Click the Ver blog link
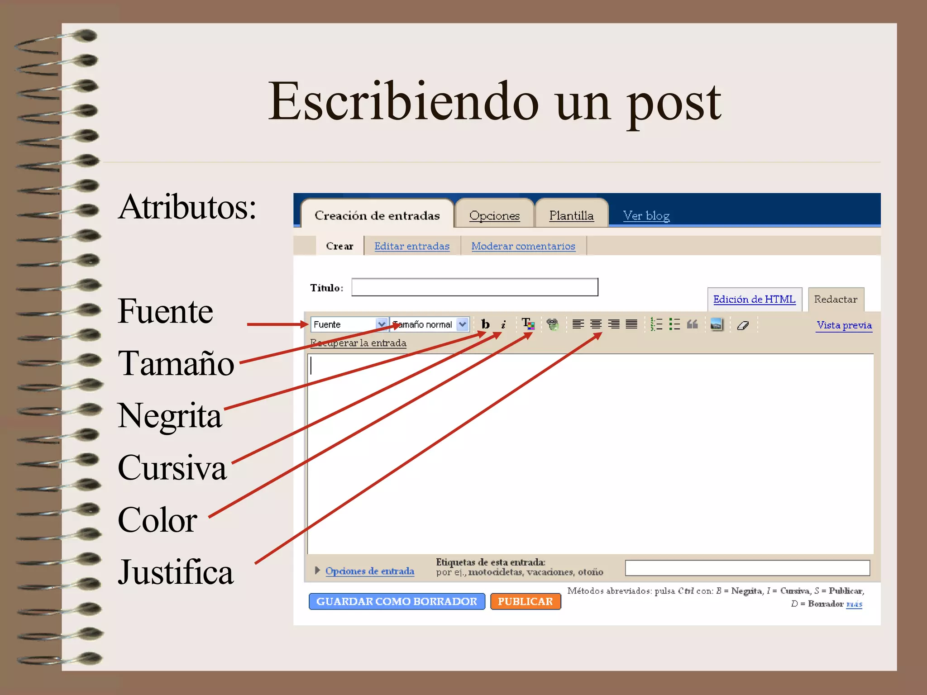The width and height of the screenshot is (927, 695). tap(646, 215)
